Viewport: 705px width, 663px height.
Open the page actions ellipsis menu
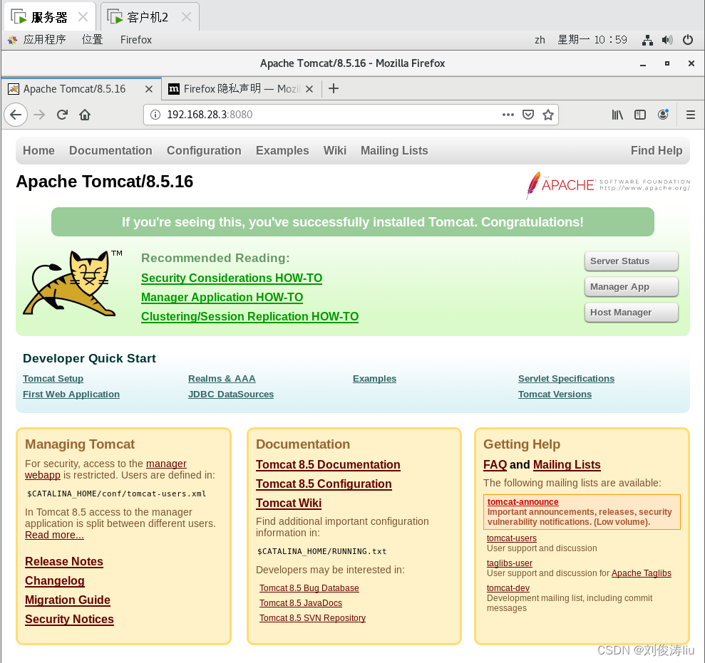tap(508, 115)
